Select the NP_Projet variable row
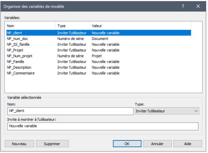The width and height of the screenshot is (208, 153). pos(99,50)
